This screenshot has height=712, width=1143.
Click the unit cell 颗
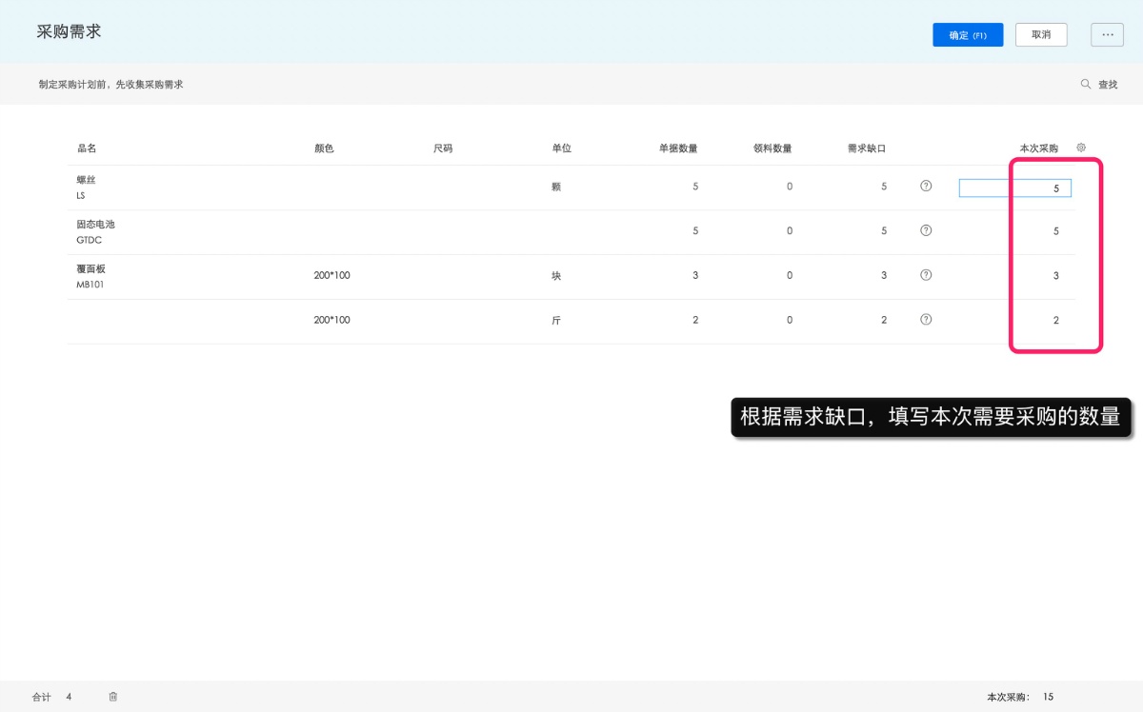coord(556,187)
